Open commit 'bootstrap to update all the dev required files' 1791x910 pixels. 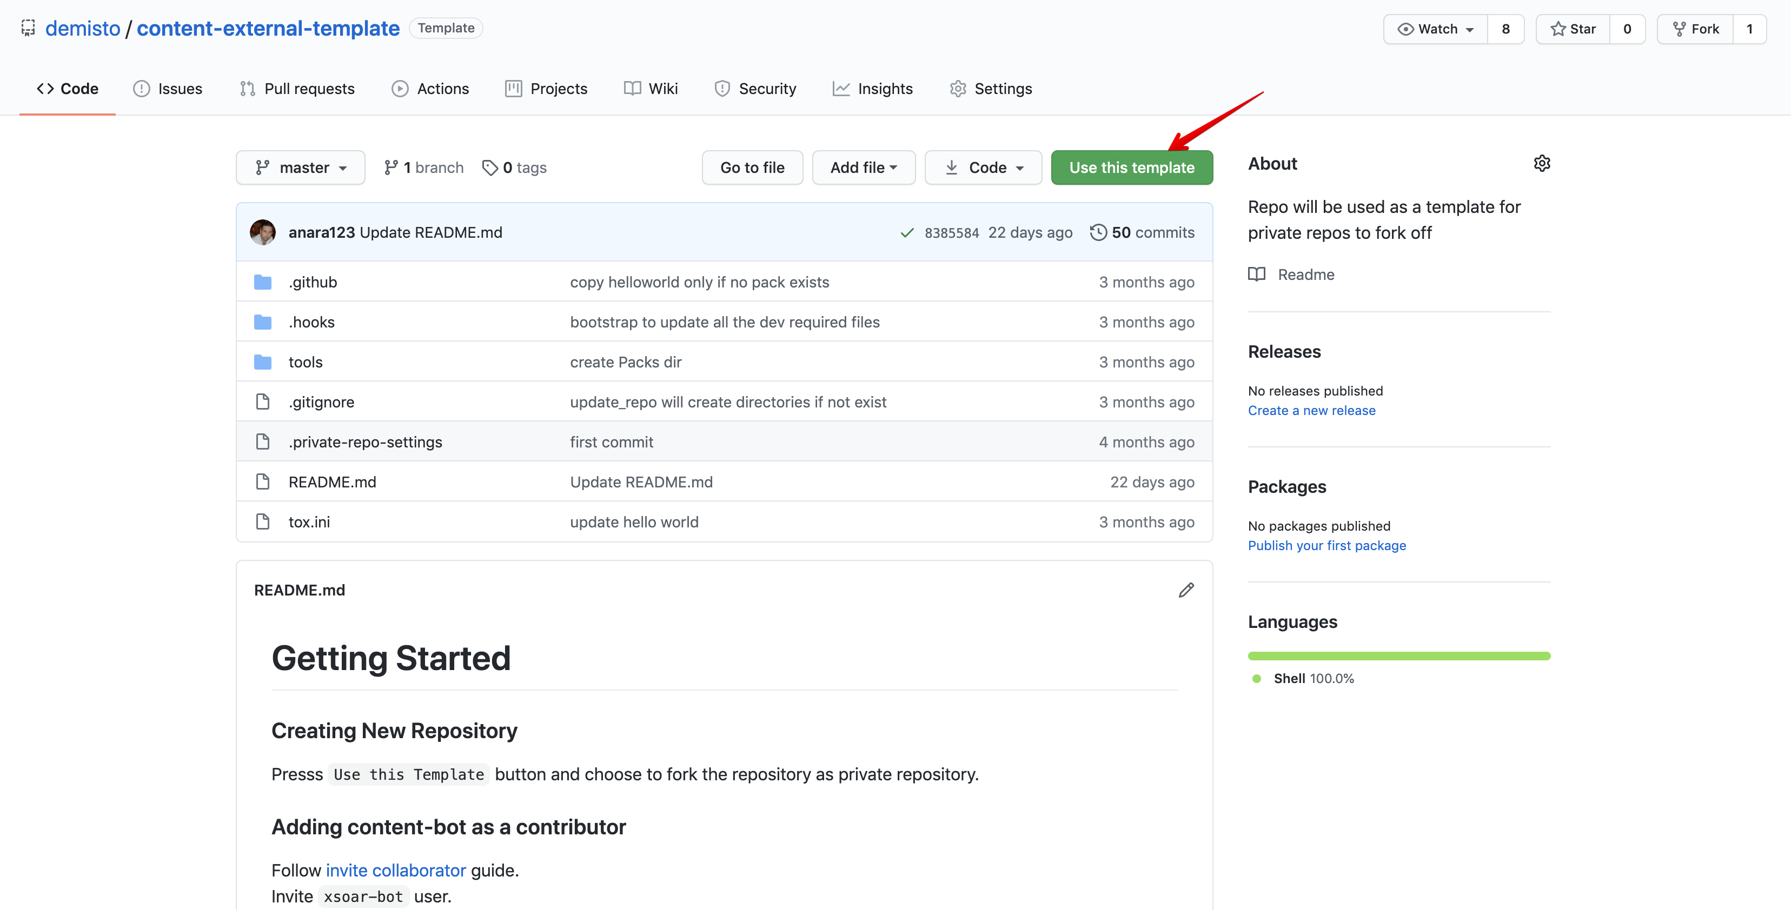(x=725, y=322)
